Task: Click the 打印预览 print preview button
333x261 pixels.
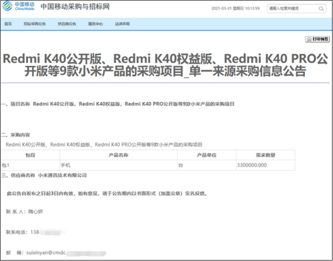Action: tap(318, 39)
